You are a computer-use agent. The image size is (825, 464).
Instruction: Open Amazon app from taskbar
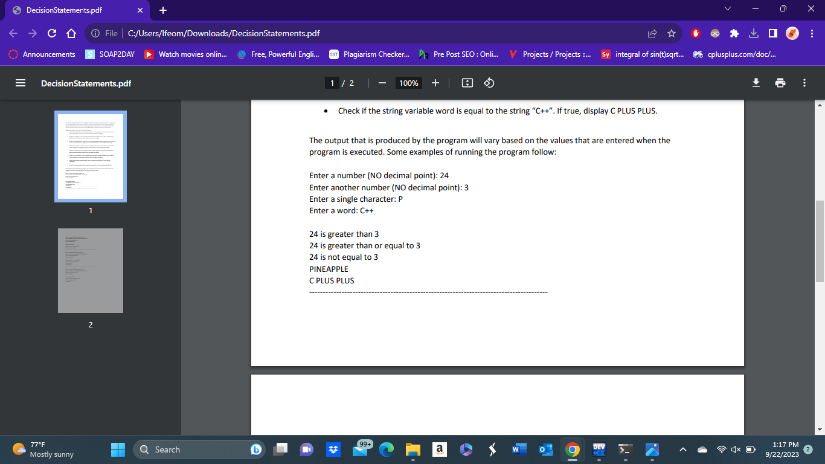coord(439,449)
